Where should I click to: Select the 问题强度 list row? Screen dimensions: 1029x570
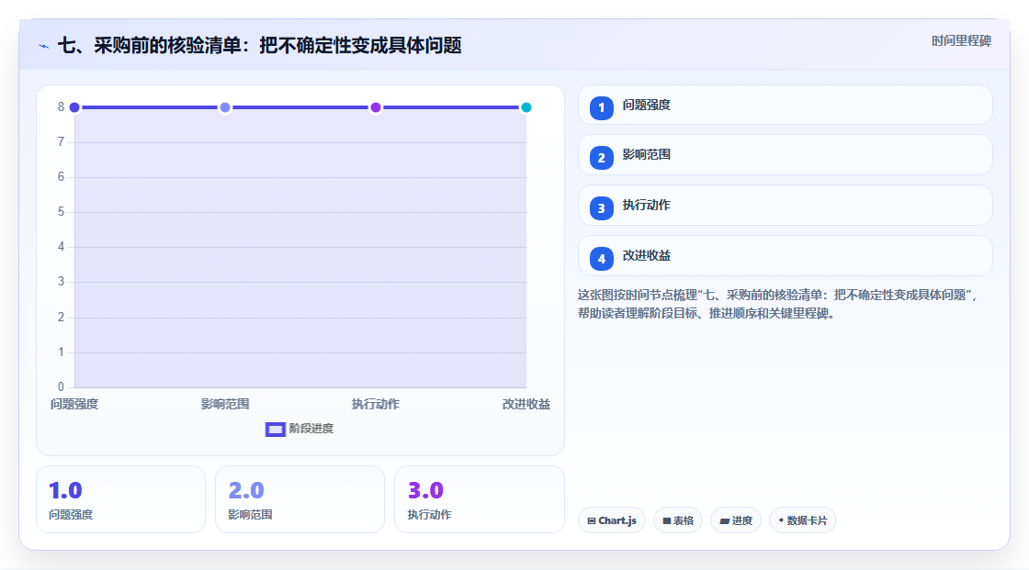[786, 105]
